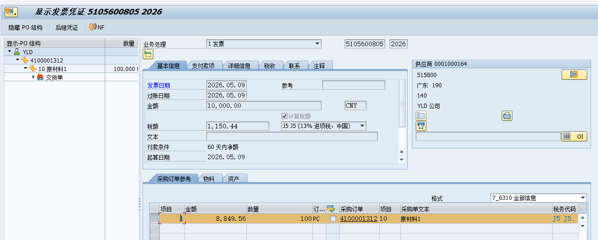598x240 pixels.
Task: Open the document menu icon beside the title
Action: click(x=11, y=12)
